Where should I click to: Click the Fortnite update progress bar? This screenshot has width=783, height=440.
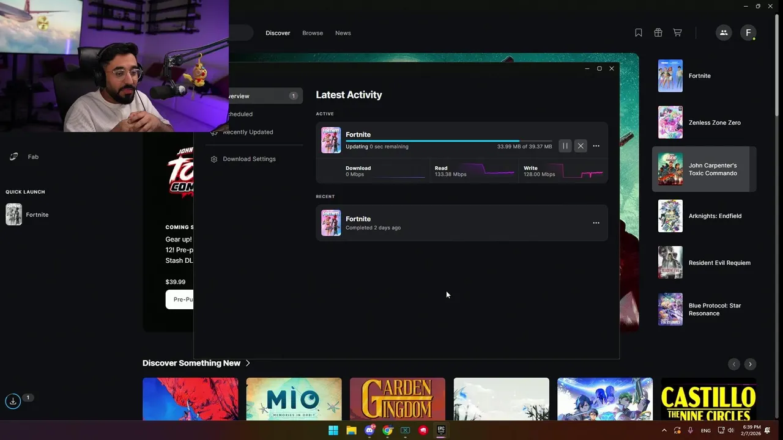click(x=448, y=141)
